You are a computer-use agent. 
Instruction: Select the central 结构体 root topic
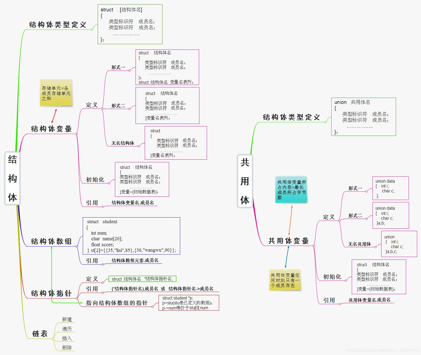tap(12, 178)
